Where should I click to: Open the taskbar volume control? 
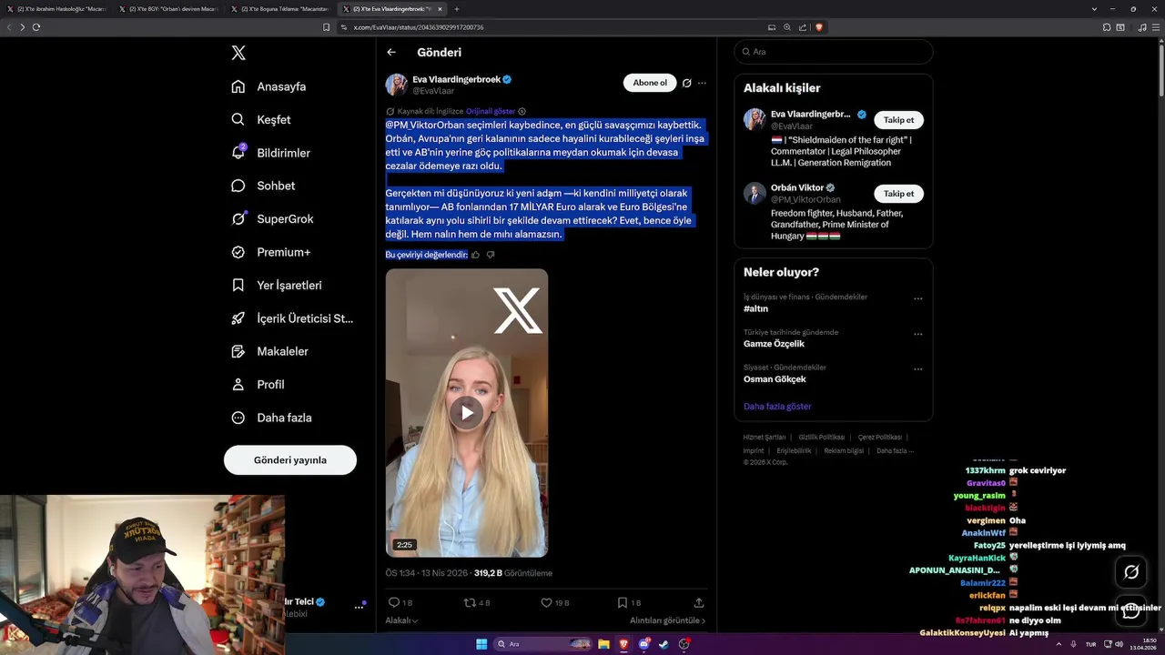click(1119, 644)
